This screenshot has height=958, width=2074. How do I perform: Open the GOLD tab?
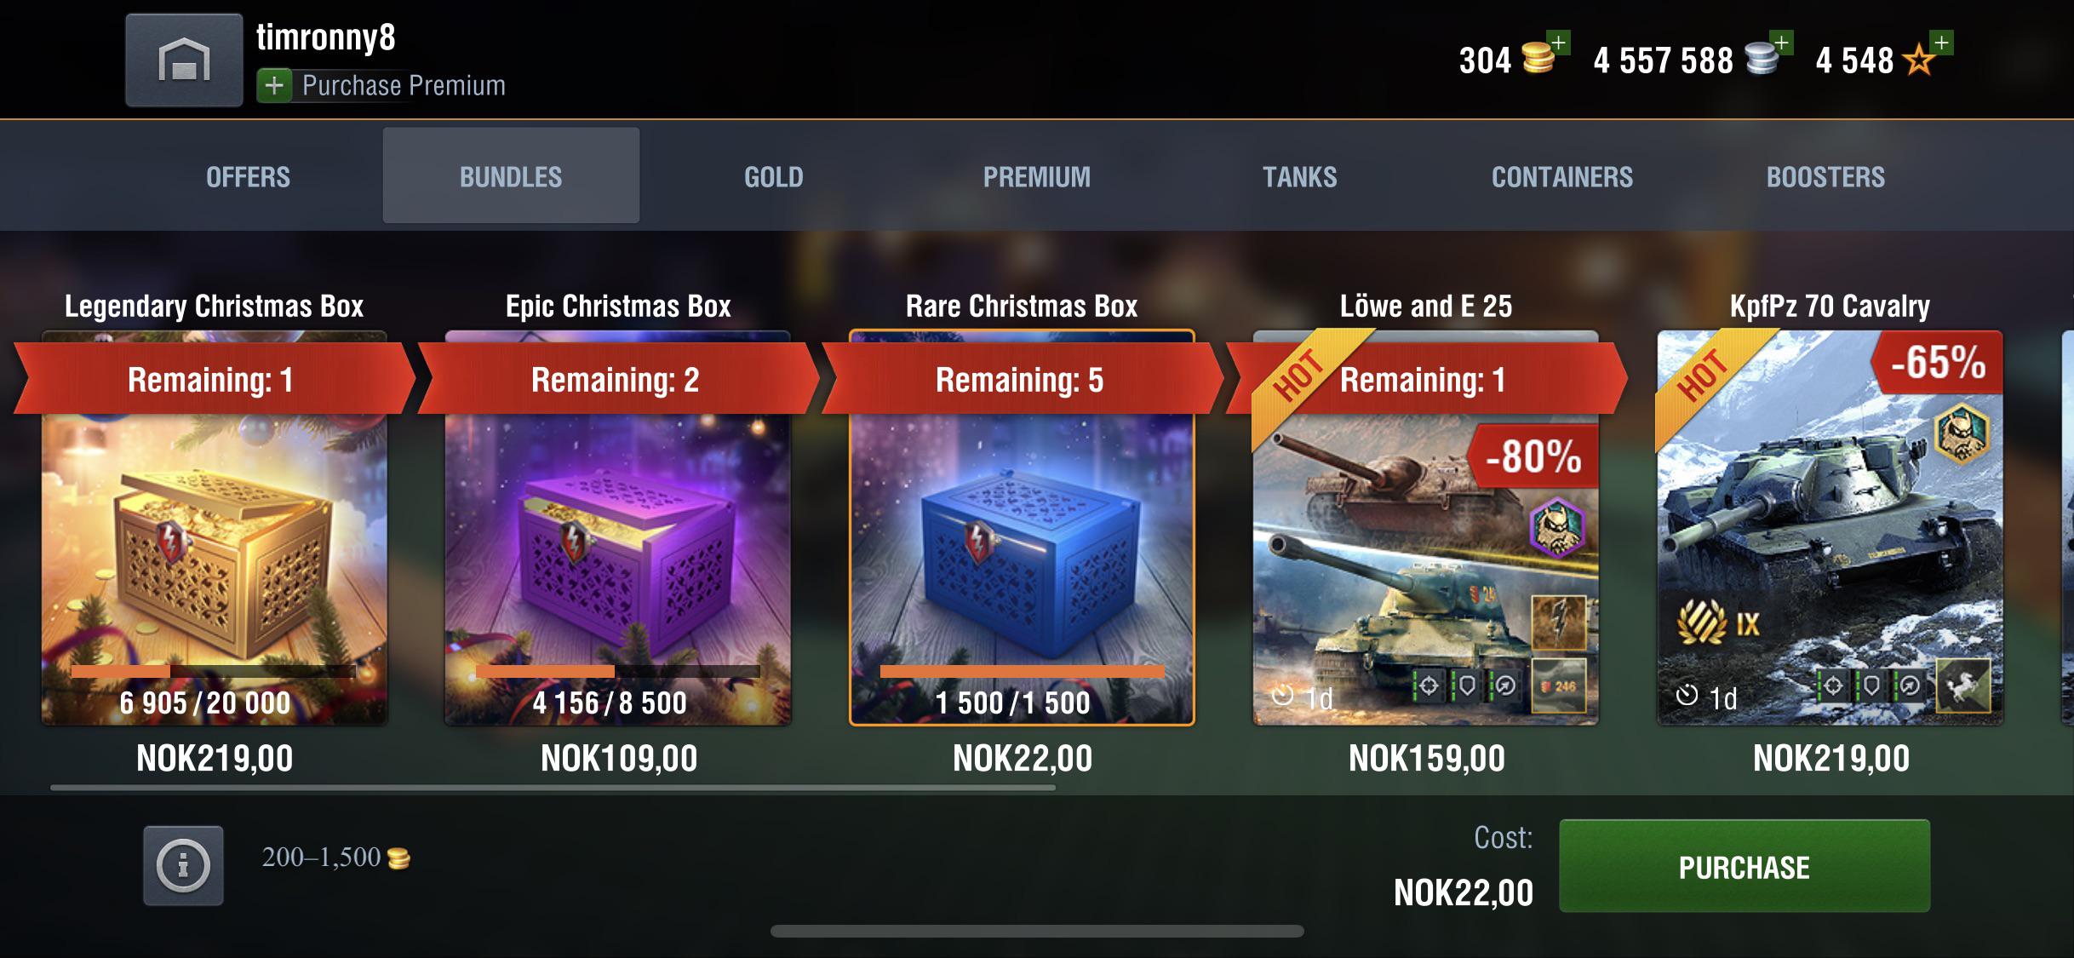click(x=773, y=176)
